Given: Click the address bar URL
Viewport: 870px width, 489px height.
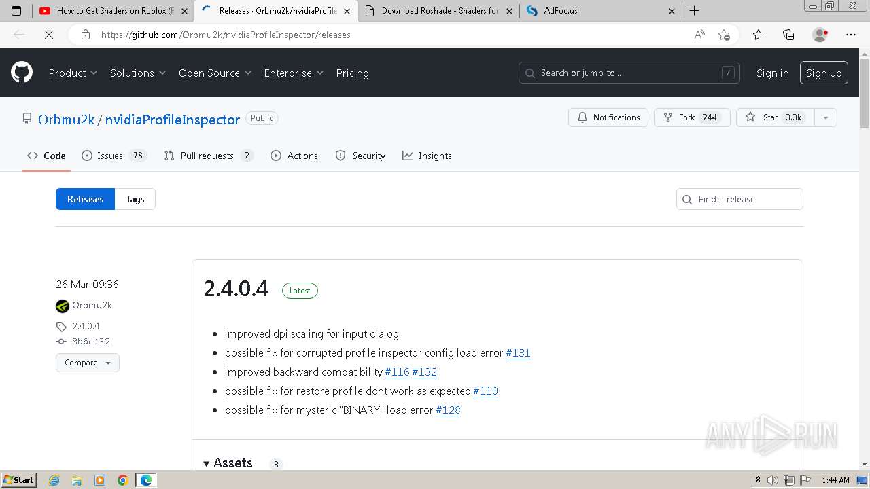Looking at the screenshot, I should [226, 35].
